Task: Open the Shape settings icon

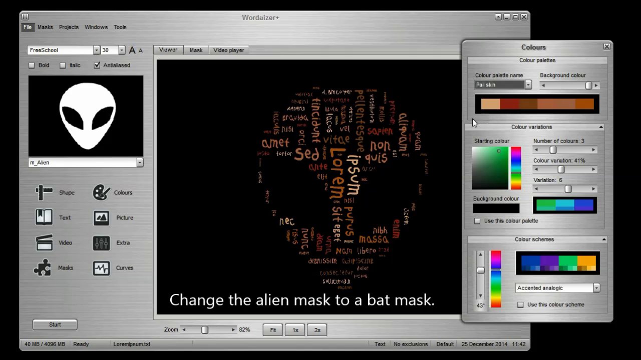Action: coord(44,192)
